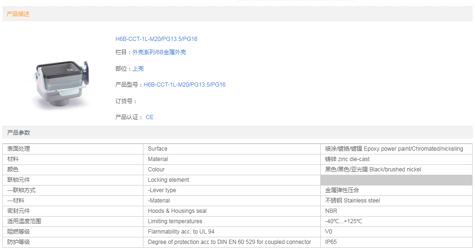Click the H6B-CCT-1L-M20/PG13.5/PG16 product title heading
Image resolution: width=475 pixels, height=251 pixels.
click(156, 39)
